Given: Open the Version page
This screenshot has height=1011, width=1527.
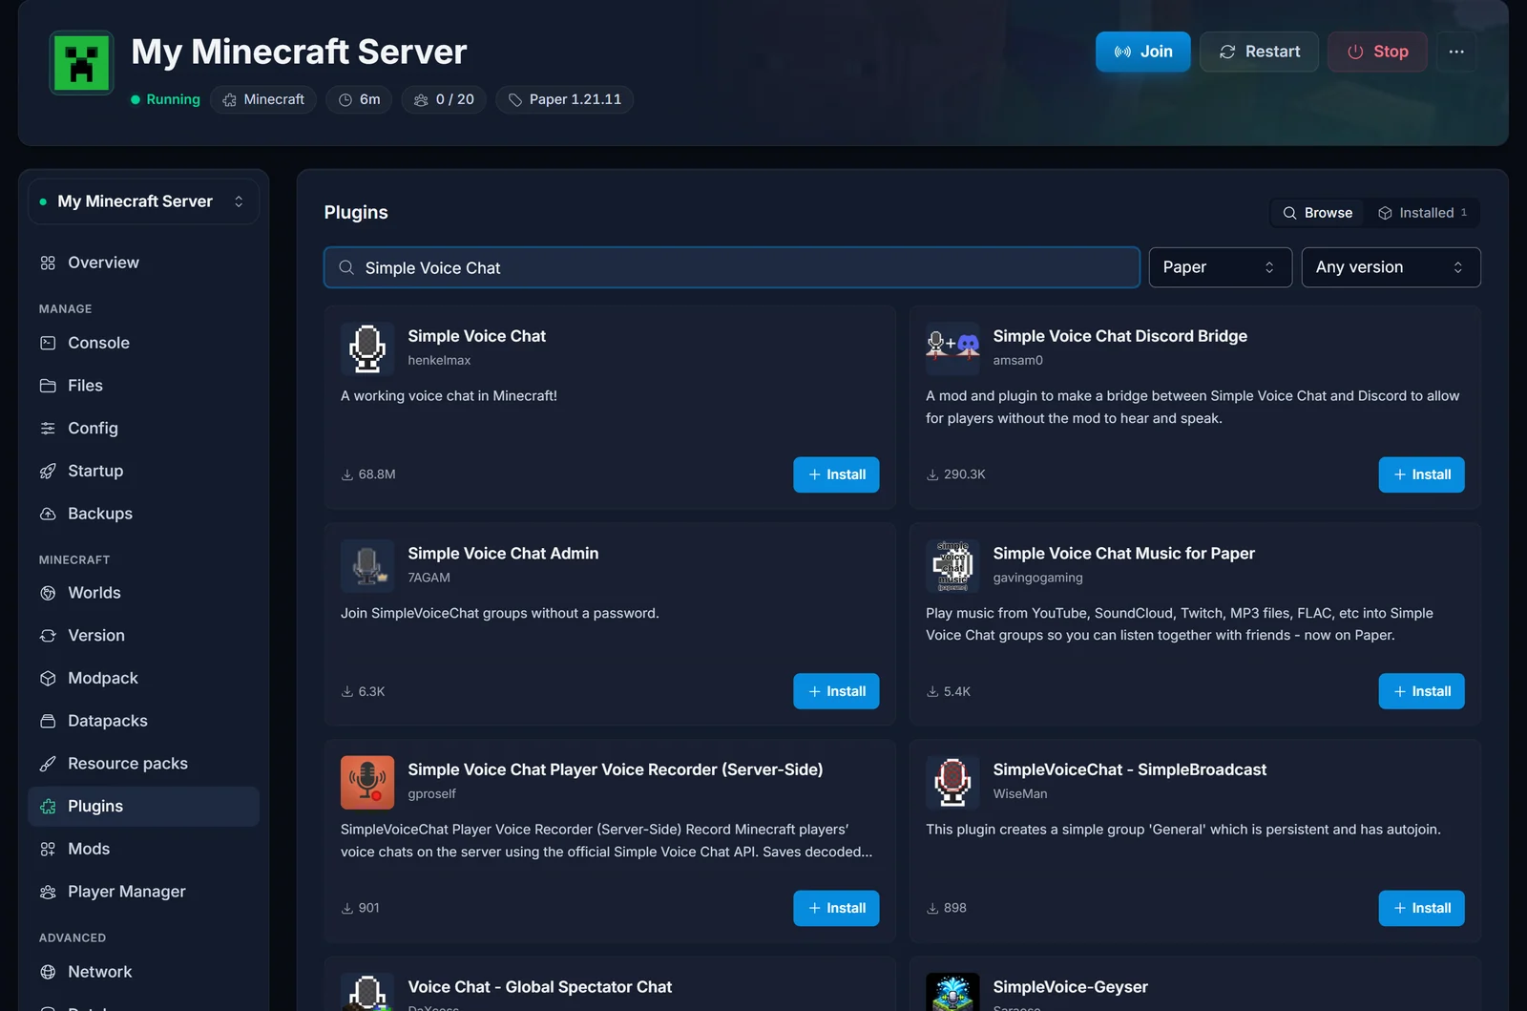Looking at the screenshot, I should [143, 636].
